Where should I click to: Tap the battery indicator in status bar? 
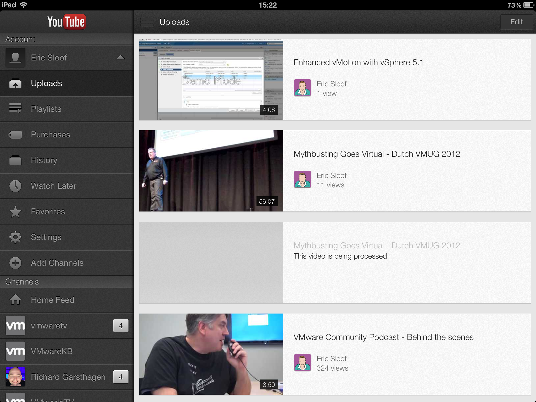(x=529, y=5)
